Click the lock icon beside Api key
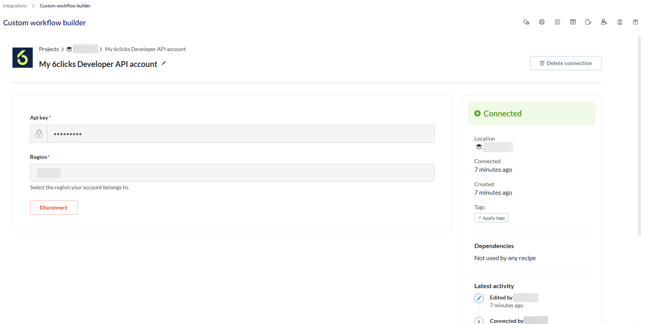The image size is (647, 324). point(39,134)
